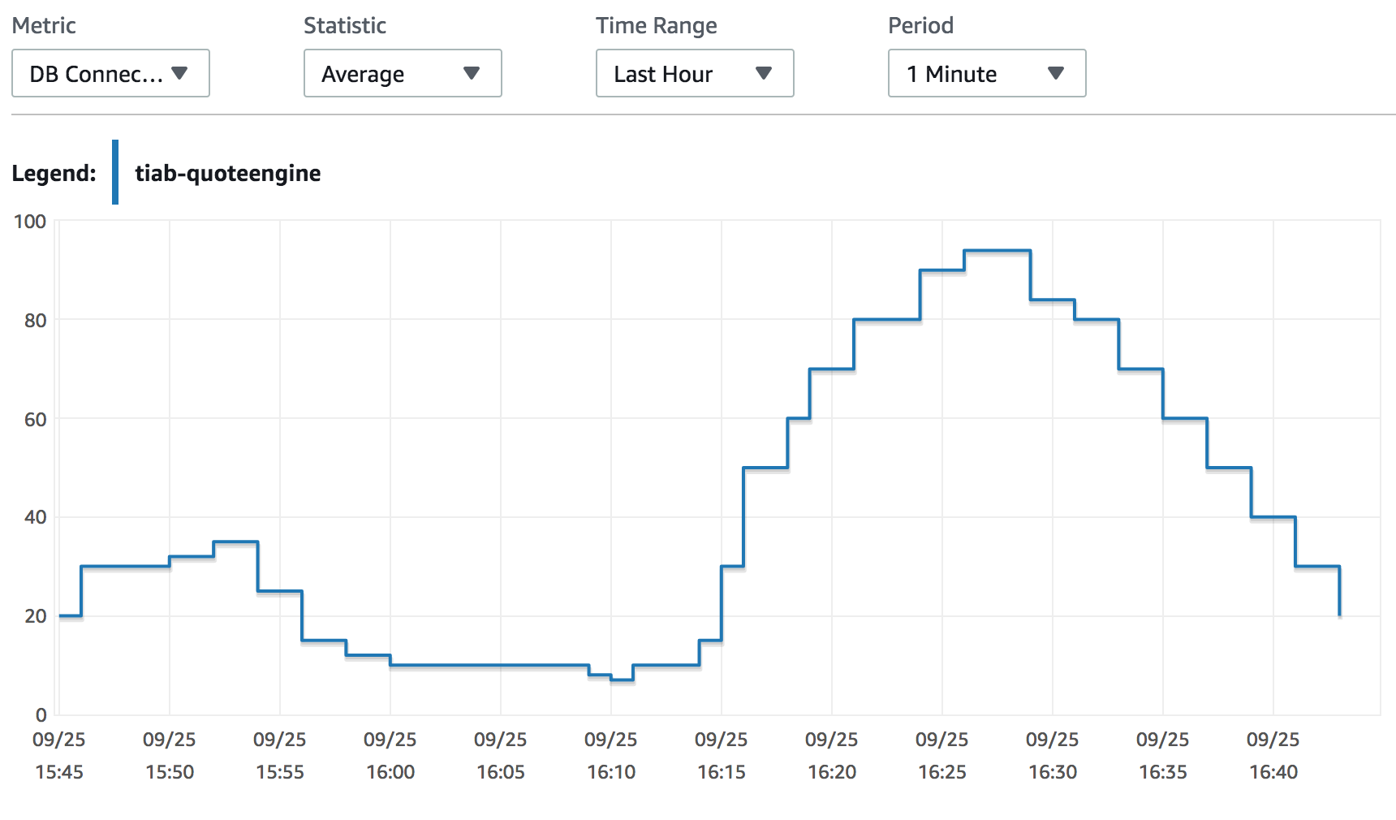Click the Legend: label
The width and height of the screenshot is (1396, 820).
pos(54,173)
